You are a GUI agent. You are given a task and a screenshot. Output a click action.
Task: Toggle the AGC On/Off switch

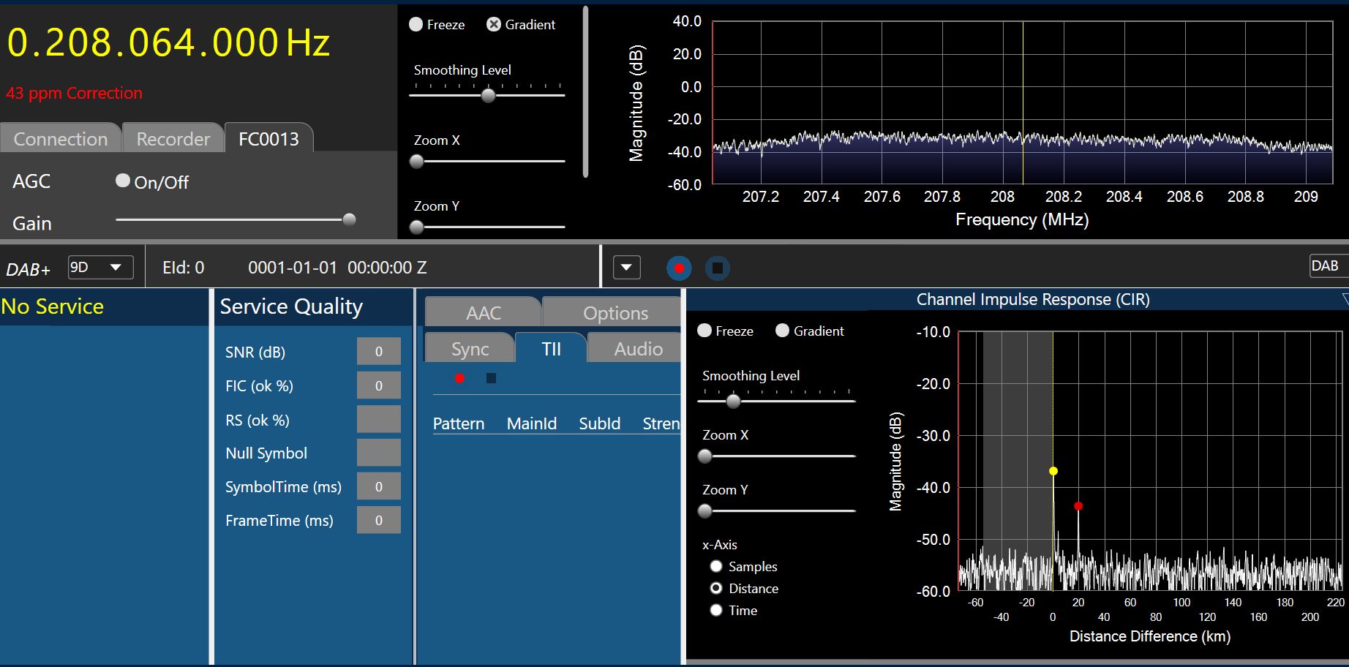(x=123, y=181)
